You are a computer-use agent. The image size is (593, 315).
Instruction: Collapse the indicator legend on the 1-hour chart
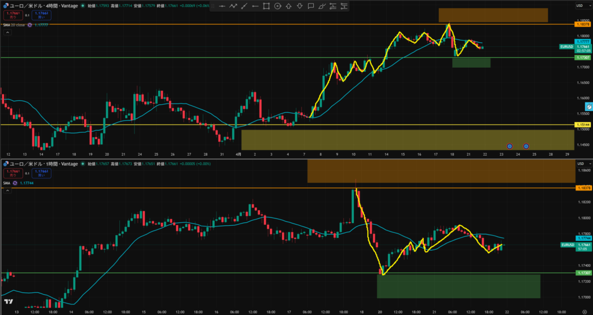pos(8,191)
